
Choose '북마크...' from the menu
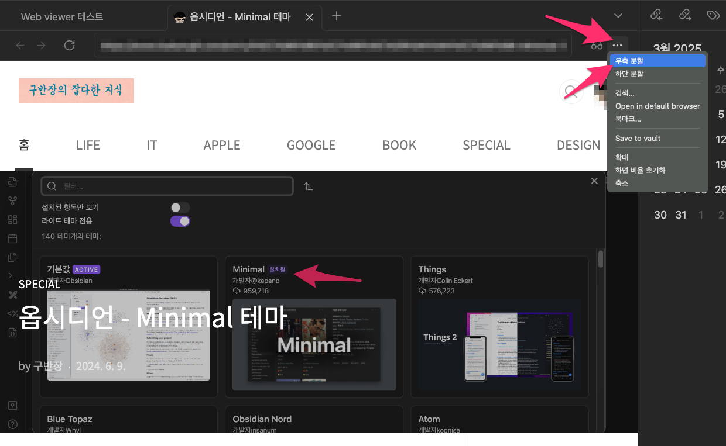tap(657, 119)
